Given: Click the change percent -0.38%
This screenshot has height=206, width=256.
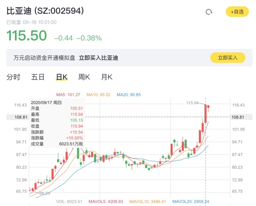Looking at the screenshot, I should [x=89, y=38].
